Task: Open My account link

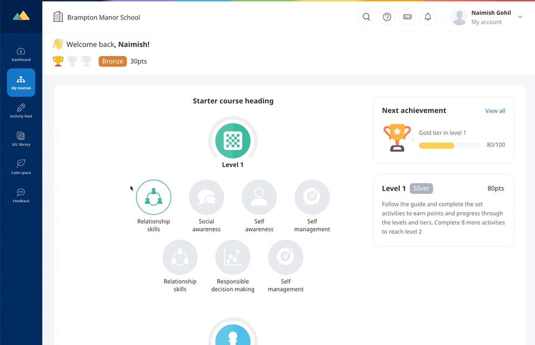Action: coord(486,22)
